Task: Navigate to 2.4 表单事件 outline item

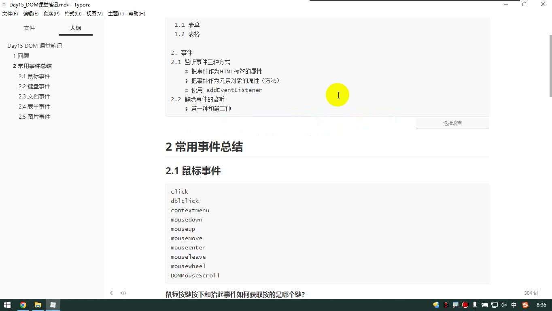Action: click(34, 107)
